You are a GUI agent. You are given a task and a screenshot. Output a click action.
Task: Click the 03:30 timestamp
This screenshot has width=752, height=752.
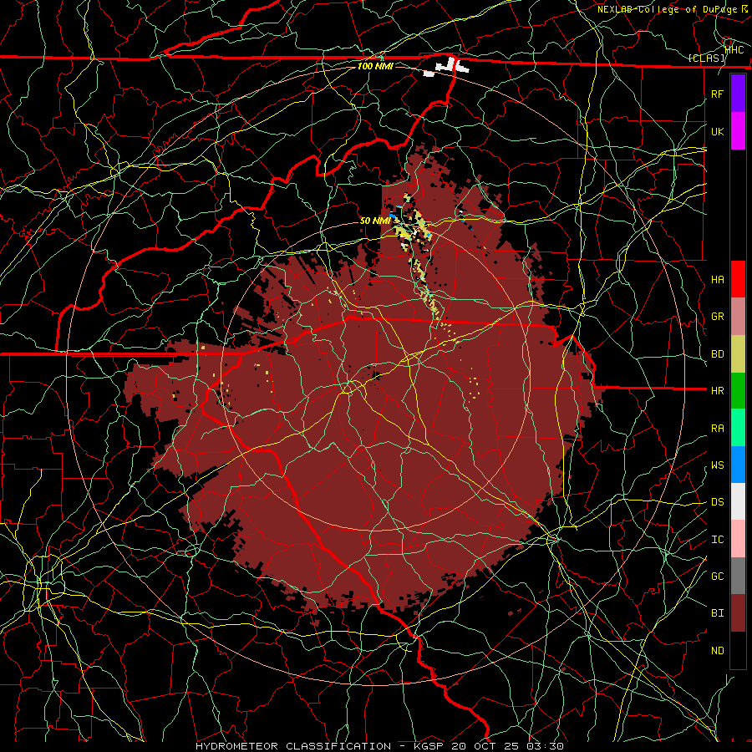(x=546, y=746)
